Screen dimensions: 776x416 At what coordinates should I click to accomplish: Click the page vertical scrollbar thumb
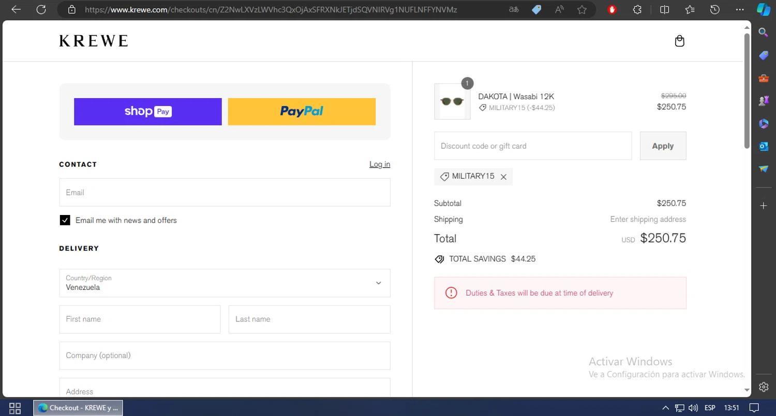click(x=747, y=90)
